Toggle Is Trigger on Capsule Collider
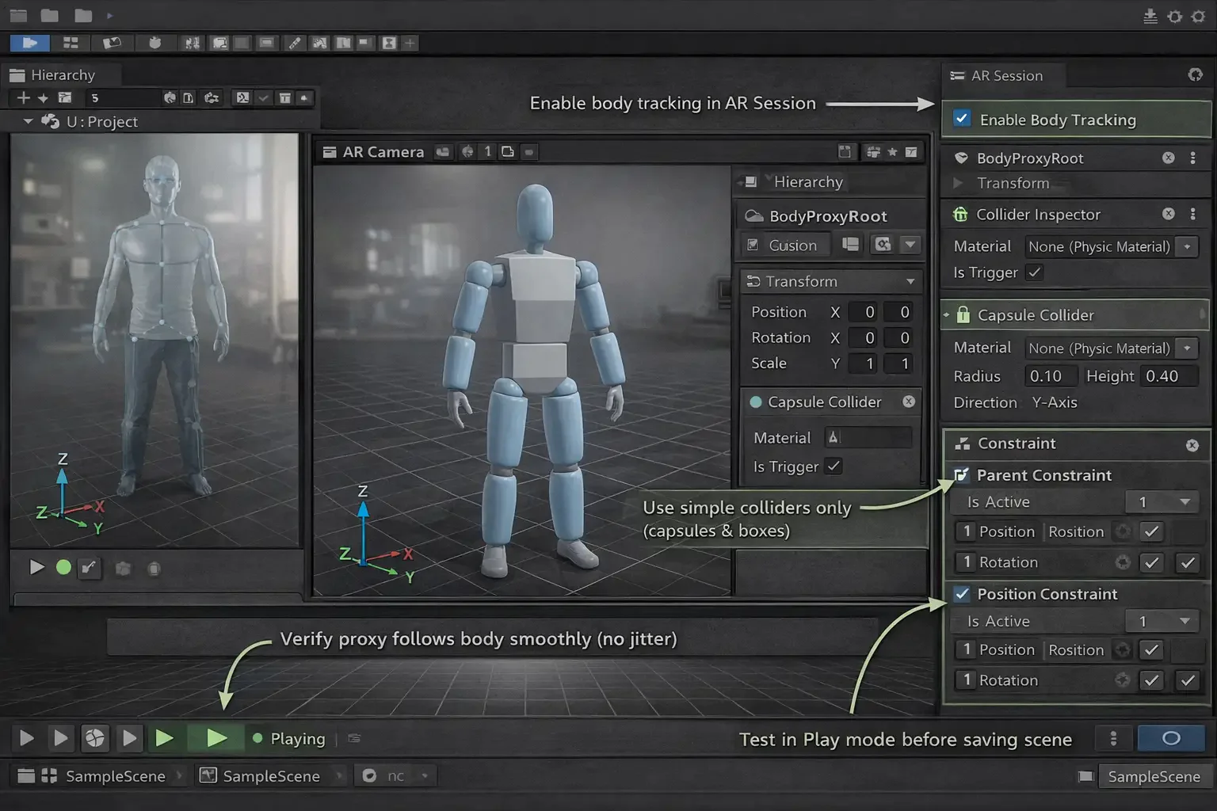The image size is (1217, 811). [833, 466]
